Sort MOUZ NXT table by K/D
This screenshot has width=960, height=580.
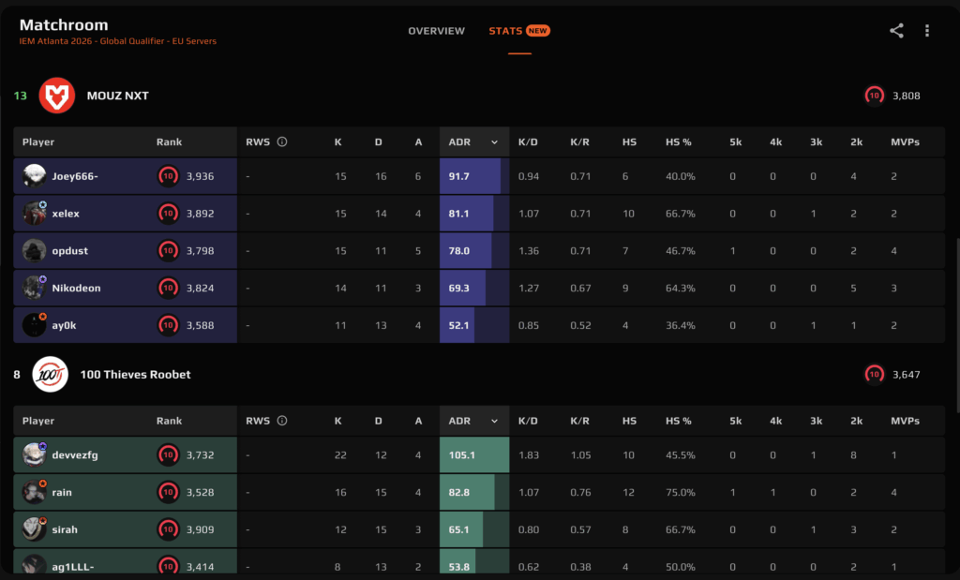528,141
